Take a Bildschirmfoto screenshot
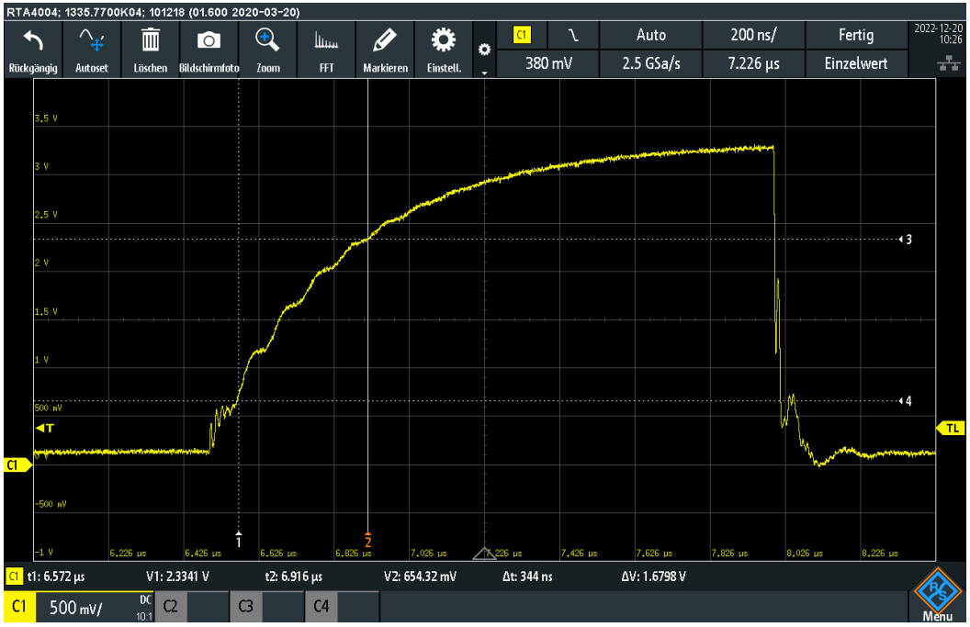Viewport: 970px width, 627px height. 209,46
